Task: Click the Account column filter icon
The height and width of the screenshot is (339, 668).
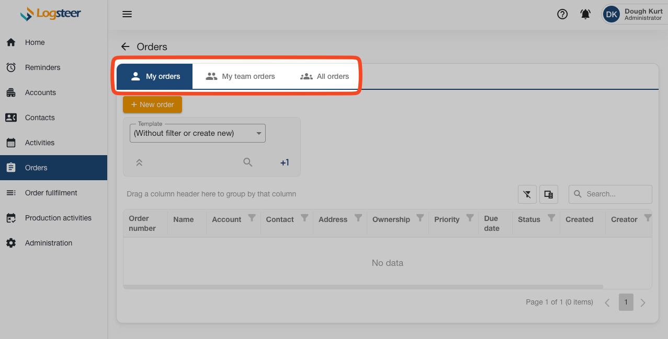Action: 252,218
